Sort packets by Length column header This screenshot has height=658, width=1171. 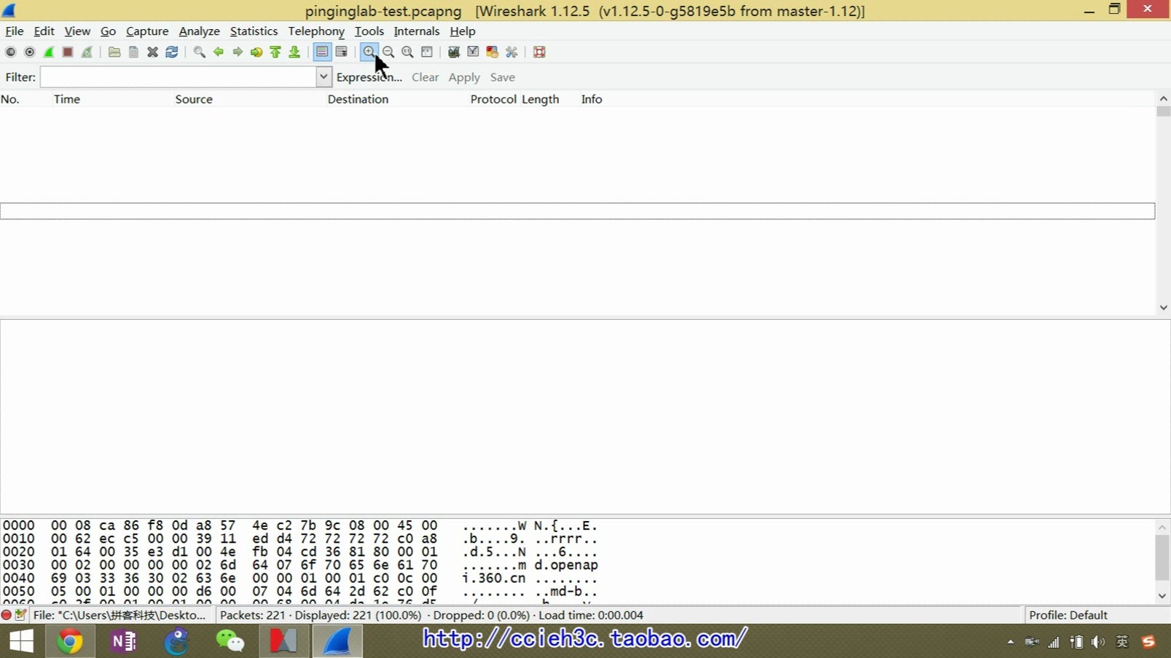click(540, 99)
